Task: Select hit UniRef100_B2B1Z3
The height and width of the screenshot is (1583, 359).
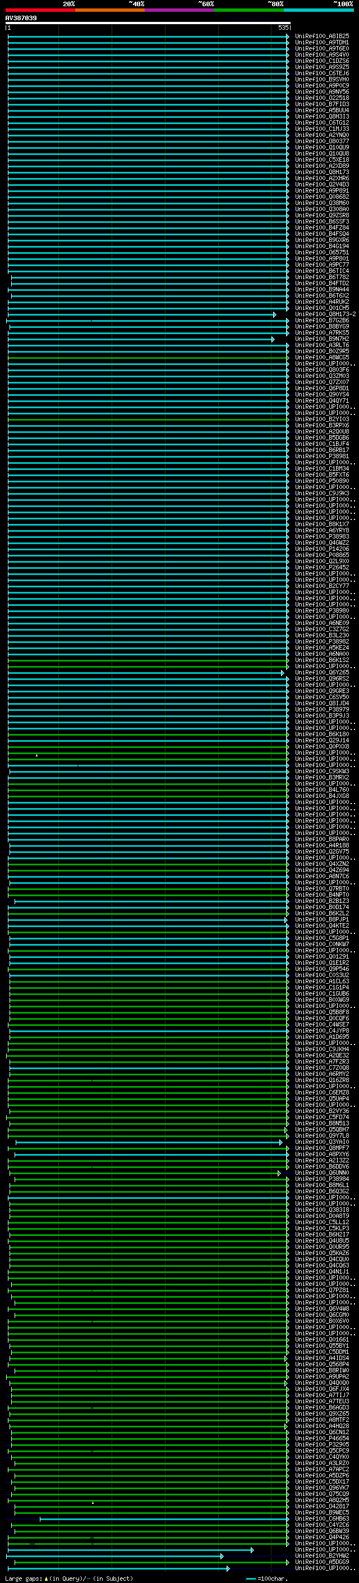Action: click(x=321, y=901)
